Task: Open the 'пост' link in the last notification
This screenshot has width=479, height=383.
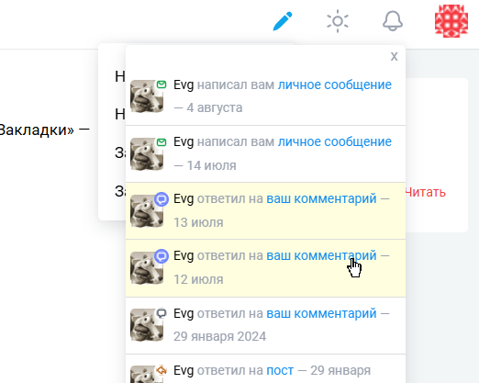Action: click(280, 371)
